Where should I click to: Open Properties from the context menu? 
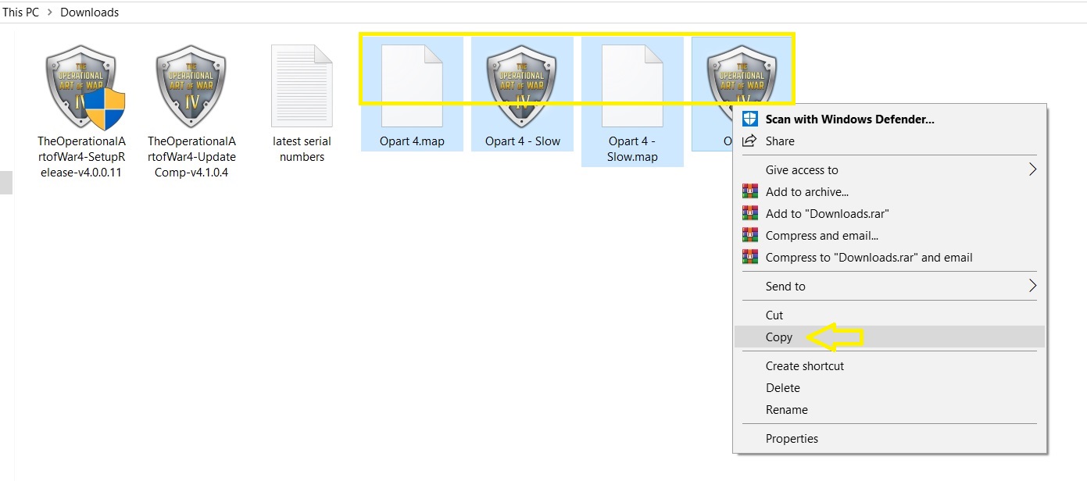(889, 438)
